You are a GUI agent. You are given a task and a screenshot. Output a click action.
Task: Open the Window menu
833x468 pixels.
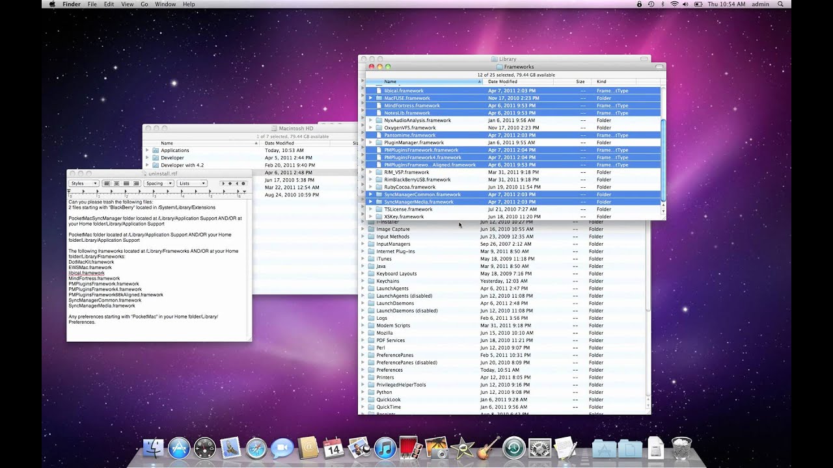[165, 4]
